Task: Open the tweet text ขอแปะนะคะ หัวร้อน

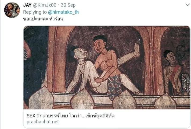Action: pyautogui.click(x=43, y=19)
